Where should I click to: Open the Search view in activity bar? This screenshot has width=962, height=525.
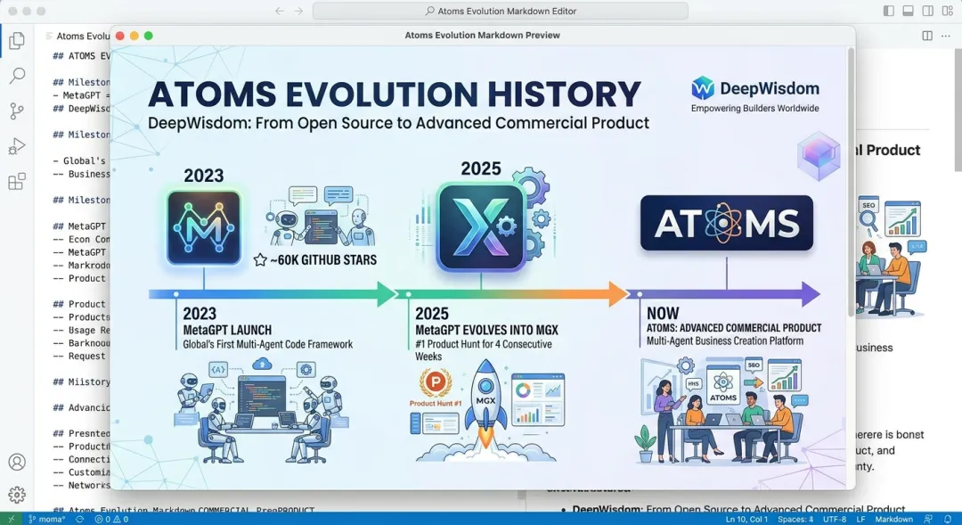(17, 76)
